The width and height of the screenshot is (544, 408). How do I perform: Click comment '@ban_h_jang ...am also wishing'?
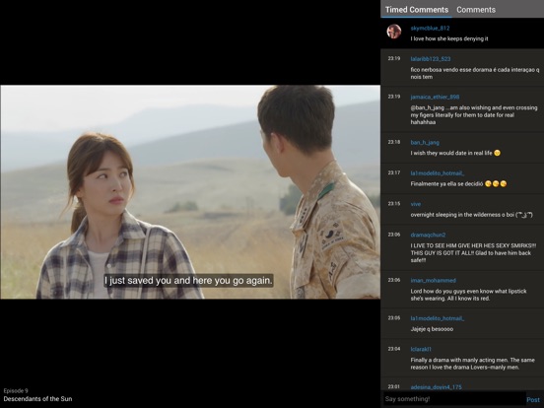pos(474,115)
